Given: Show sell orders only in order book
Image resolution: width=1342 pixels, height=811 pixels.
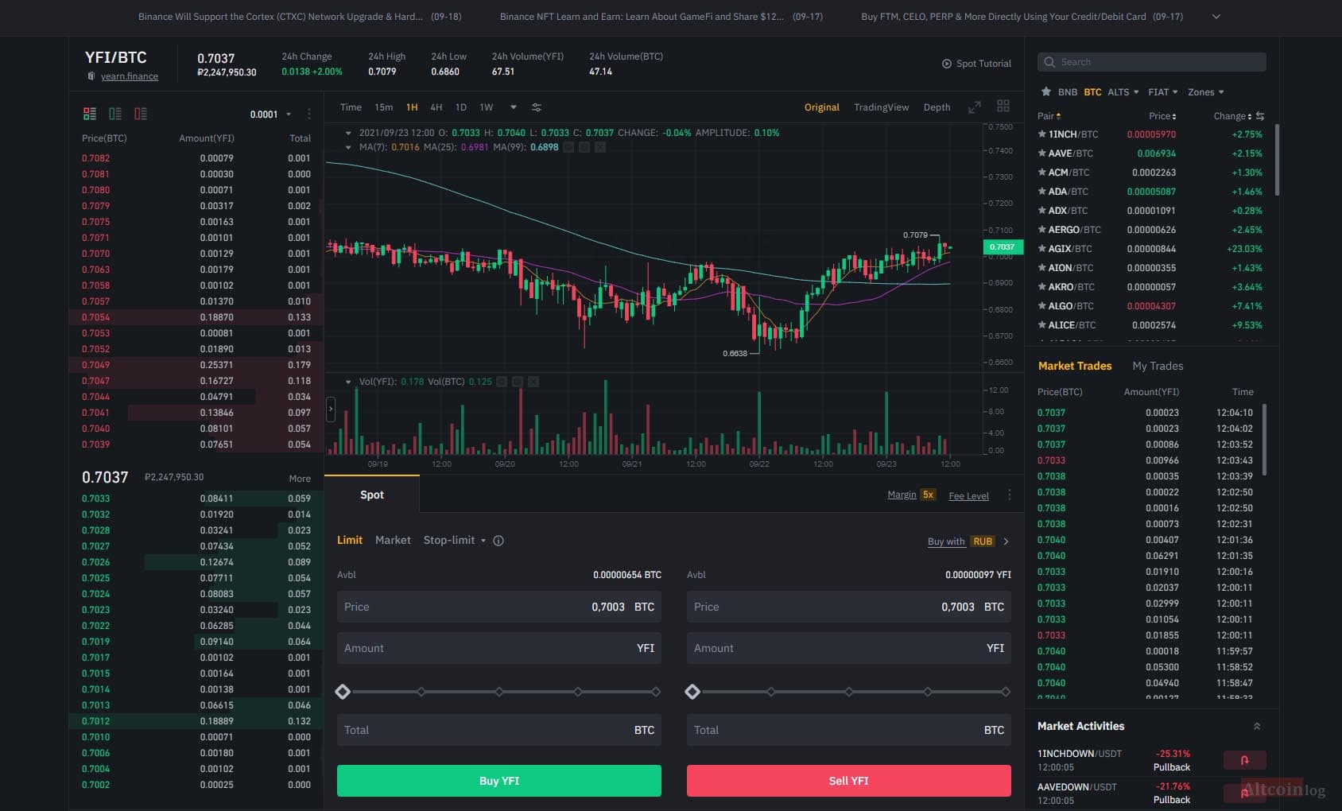Looking at the screenshot, I should click(141, 114).
